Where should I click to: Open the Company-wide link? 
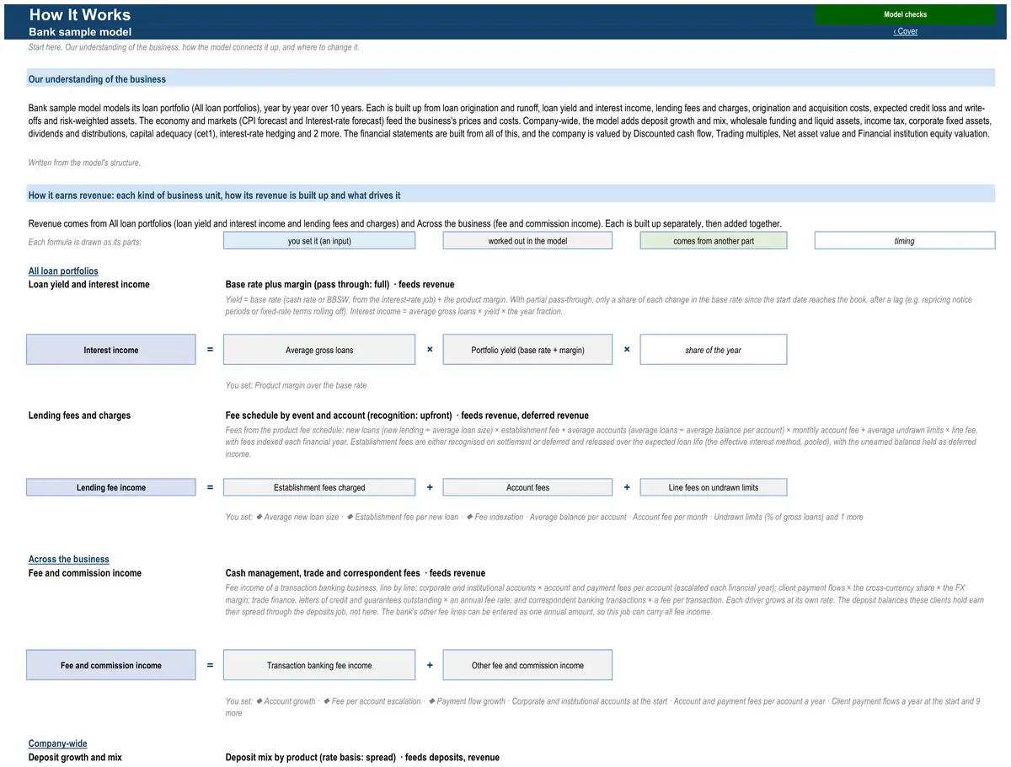(58, 744)
